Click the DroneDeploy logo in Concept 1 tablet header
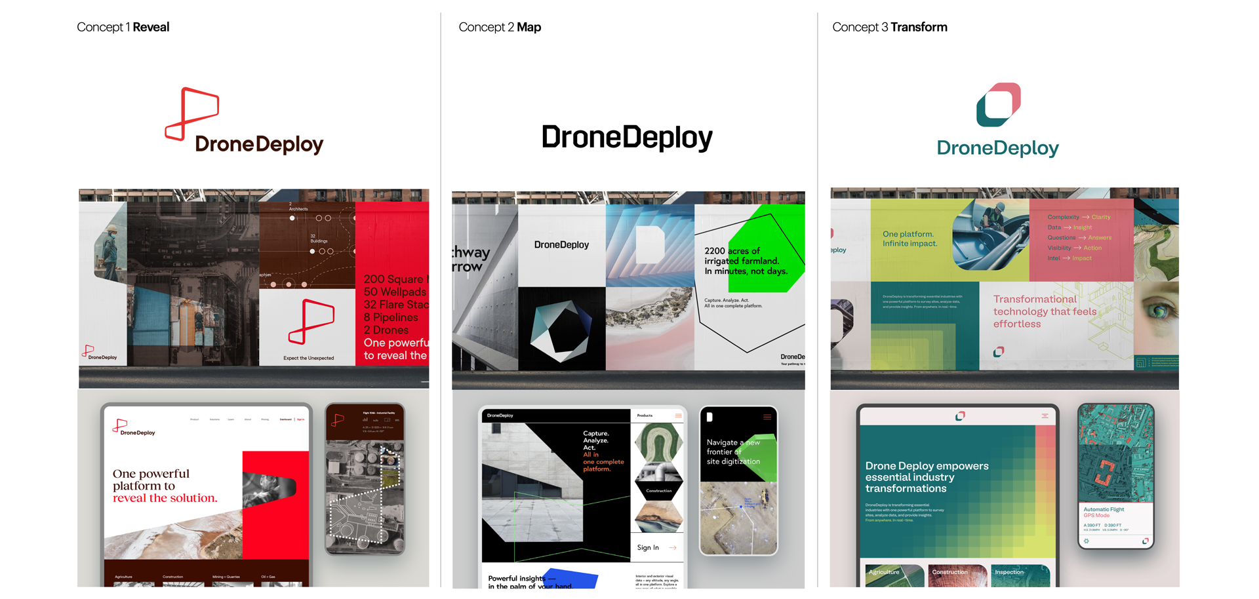This screenshot has width=1259, height=599. pos(134,427)
